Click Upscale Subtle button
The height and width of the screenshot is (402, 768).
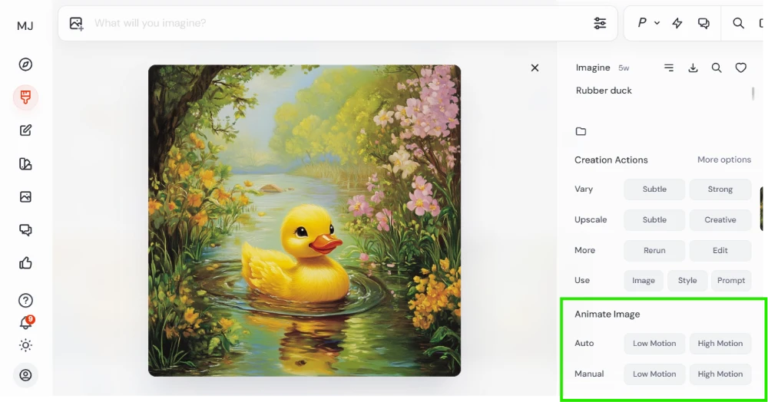coord(654,219)
